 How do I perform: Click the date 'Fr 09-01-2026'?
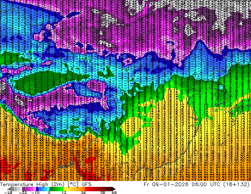point(166,184)
